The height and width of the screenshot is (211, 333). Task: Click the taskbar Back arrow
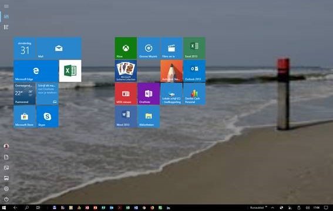[x=15, y=207]
